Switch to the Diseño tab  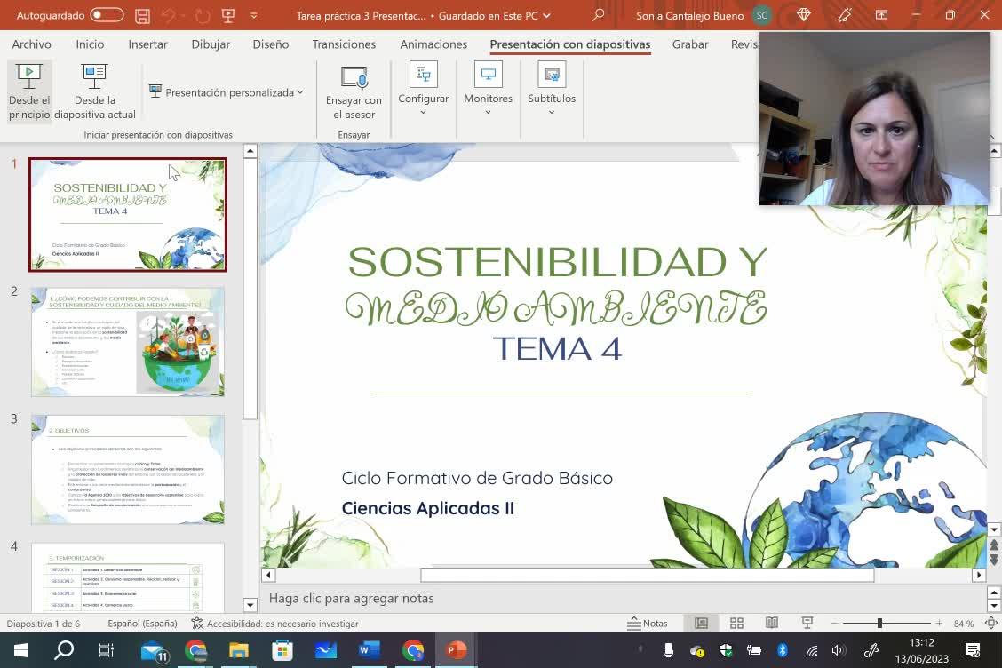pos(270,44)
